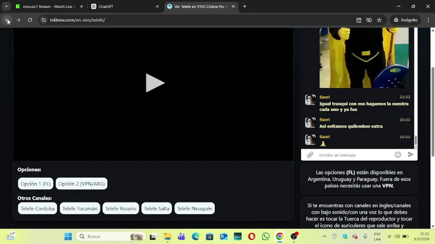The image size is (435, 244).
Task: Close the ChatGPT tab
Action: 157,6
